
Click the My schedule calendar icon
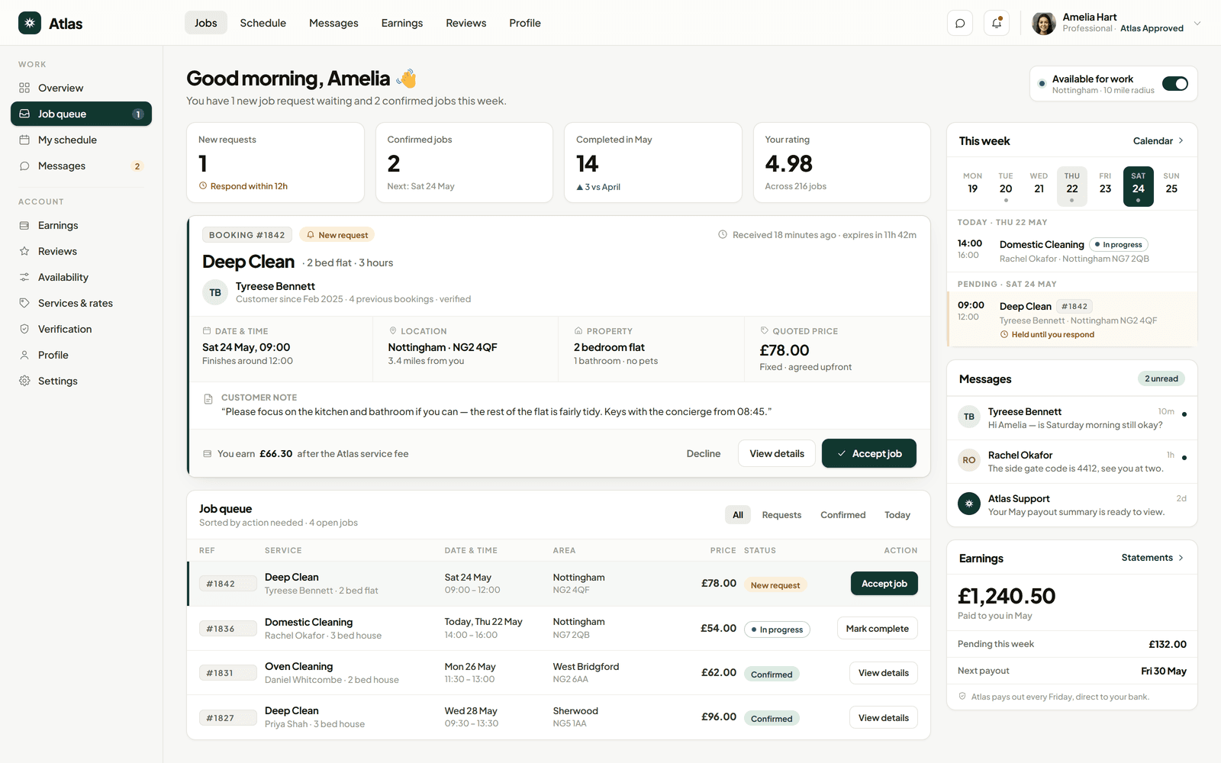point(24,140)
